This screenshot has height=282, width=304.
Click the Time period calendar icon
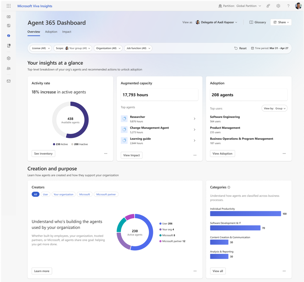[x=252, y=48]
